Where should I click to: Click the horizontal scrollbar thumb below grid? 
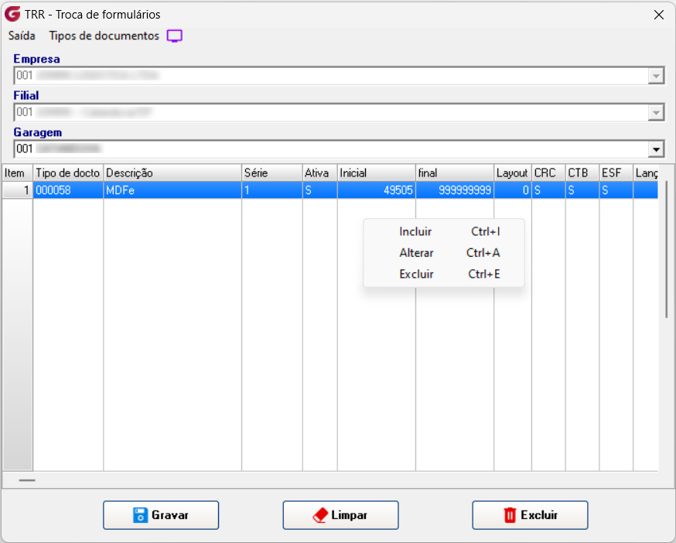(27, 480)
